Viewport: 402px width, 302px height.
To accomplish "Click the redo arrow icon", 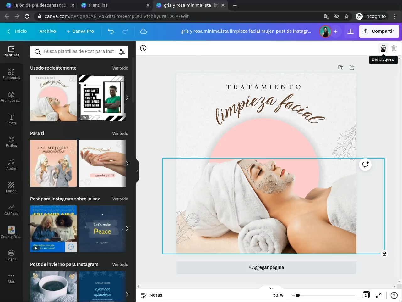I will 125,31.
